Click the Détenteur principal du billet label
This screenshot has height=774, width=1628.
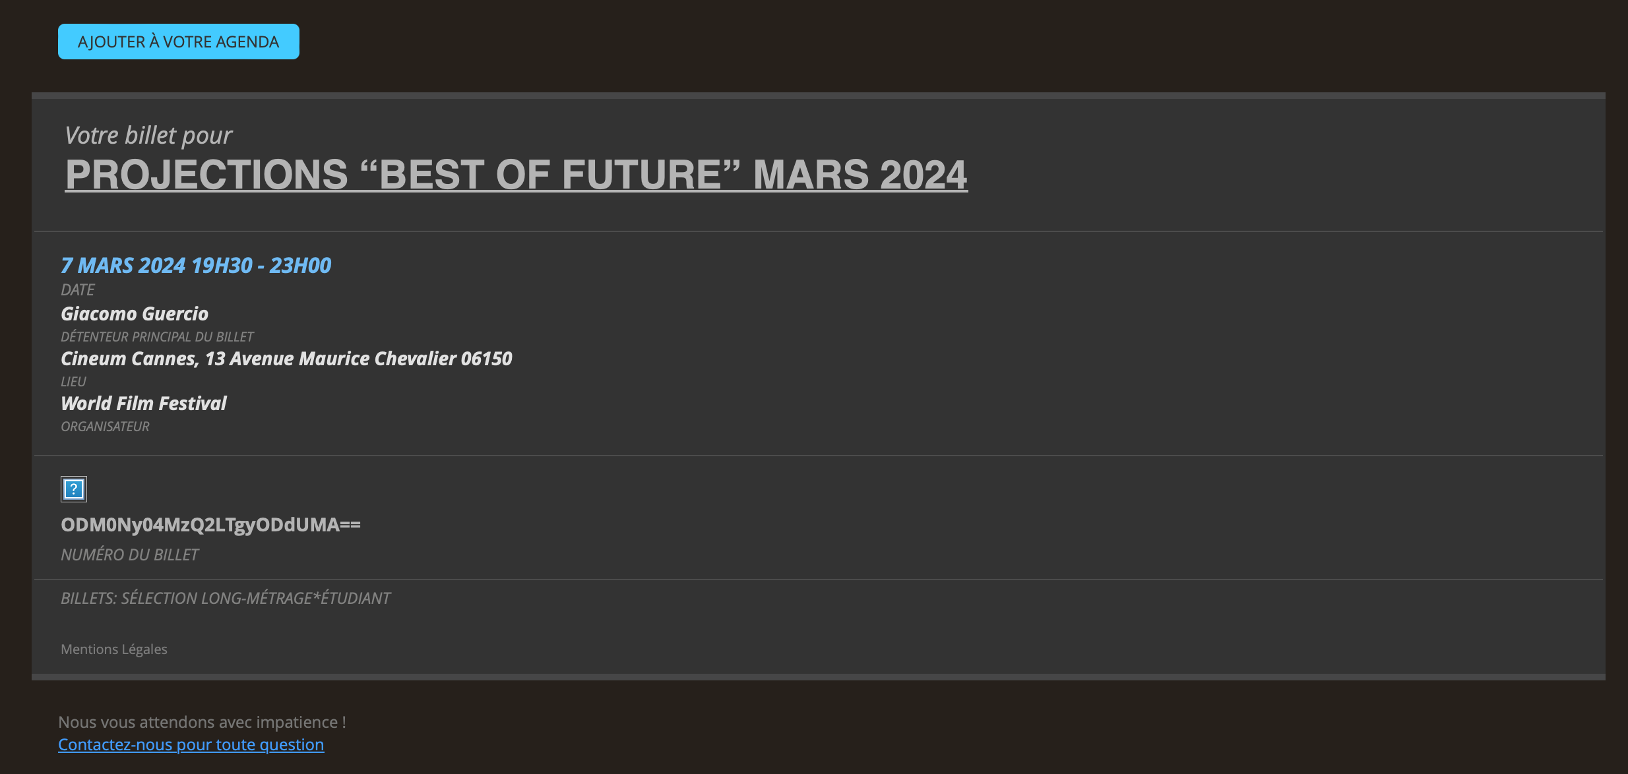(x=157, y=337)
